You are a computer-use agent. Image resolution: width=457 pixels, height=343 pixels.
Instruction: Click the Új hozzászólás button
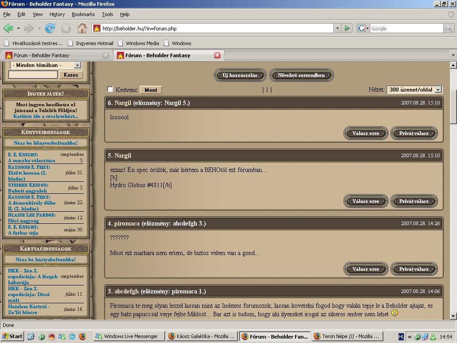(x=240, y=75)
